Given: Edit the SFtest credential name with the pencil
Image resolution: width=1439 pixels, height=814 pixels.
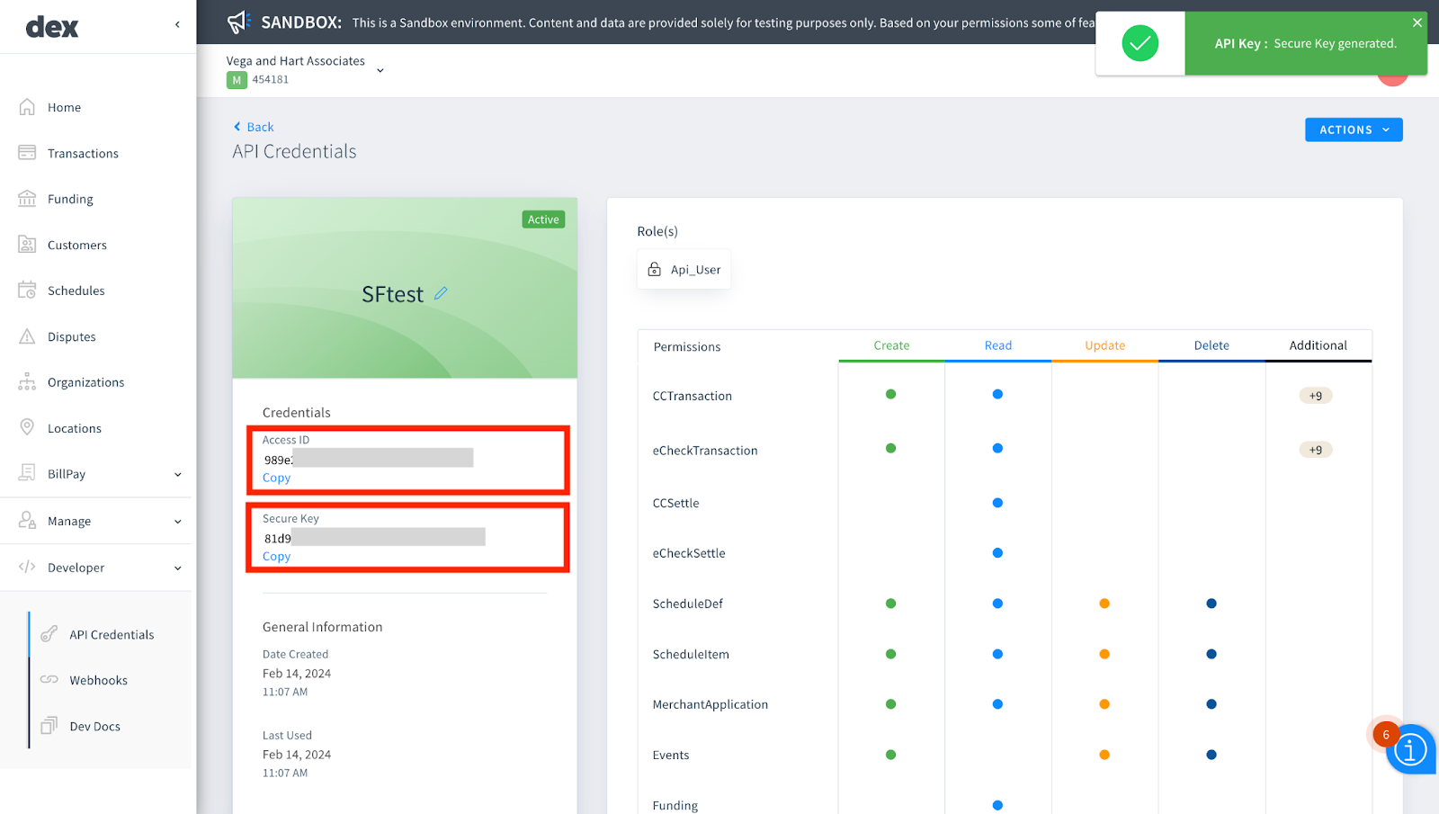Looking at the screenshot, I should pos(441,292).
